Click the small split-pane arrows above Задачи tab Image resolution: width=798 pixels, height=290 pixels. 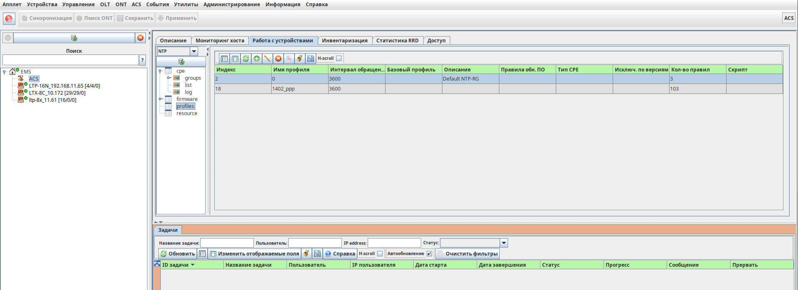(158, 222)
